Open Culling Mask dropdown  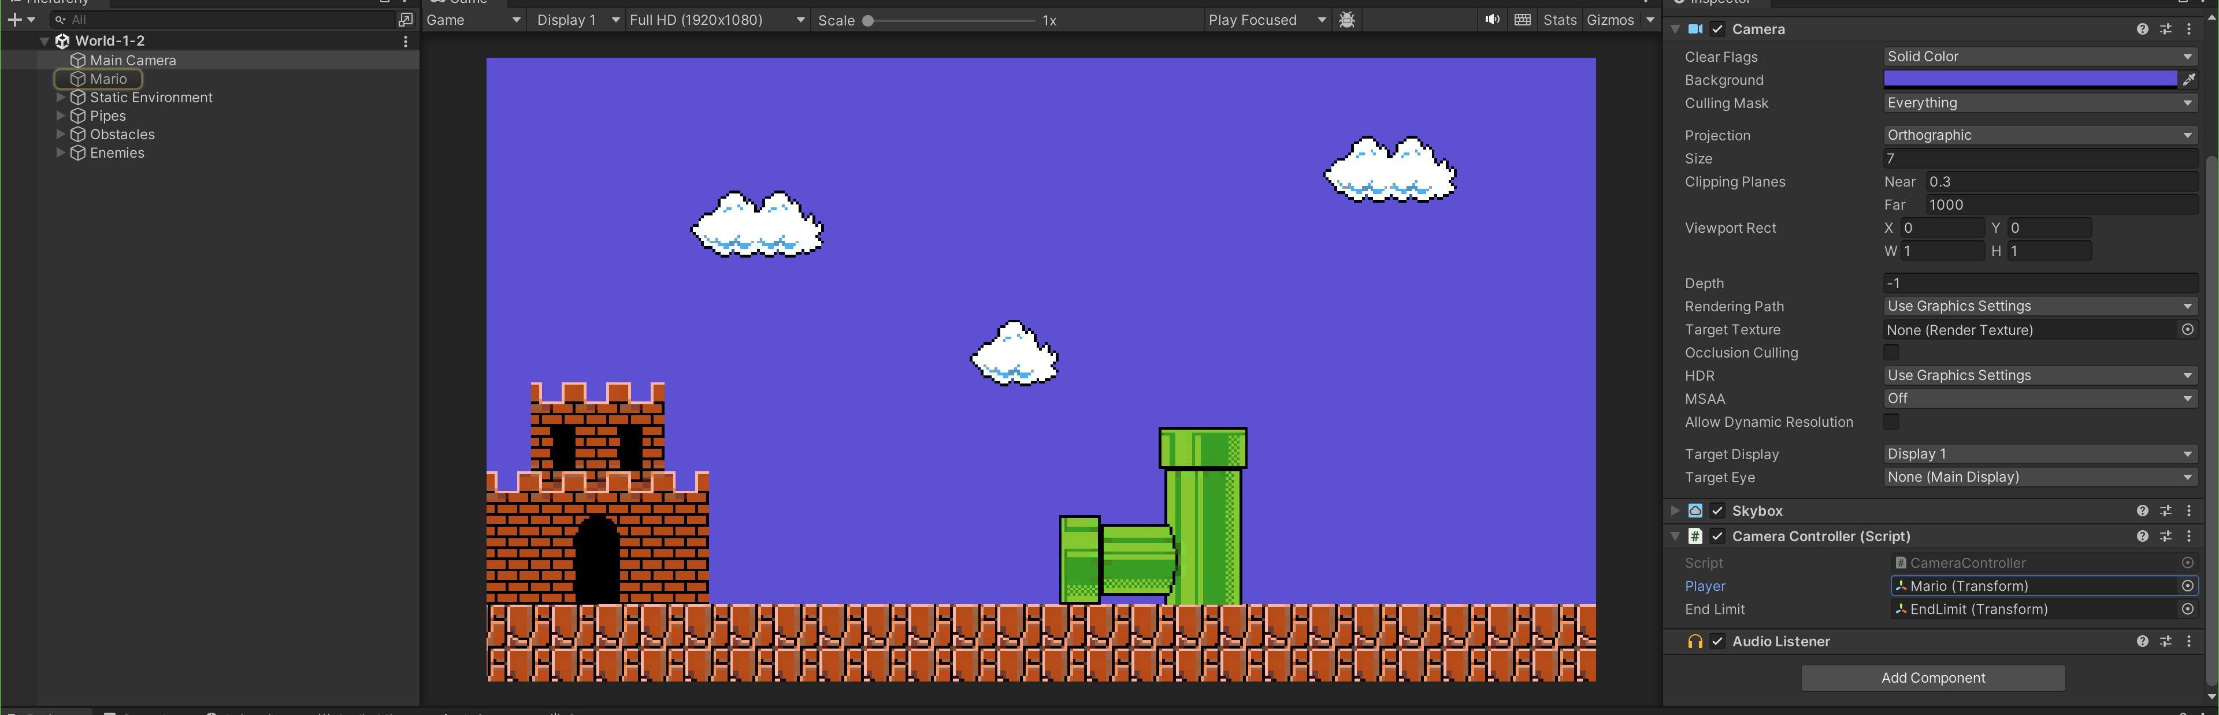click(2040, 102)
